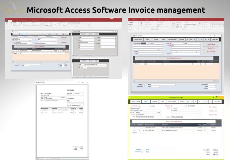Click Clienti button in green Gestione Fatture window
This screenshot has height=163, width=230.
click(163, 102)
